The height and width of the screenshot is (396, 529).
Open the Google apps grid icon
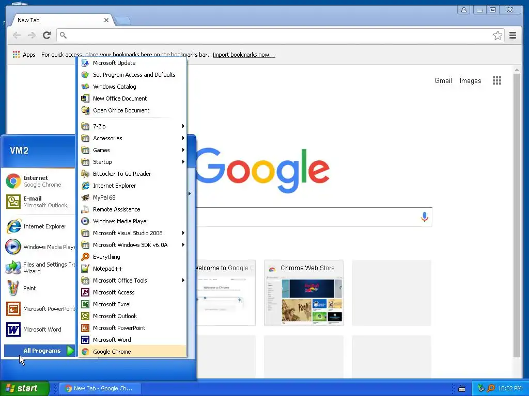pyautogui.click(x=497, y=80)
